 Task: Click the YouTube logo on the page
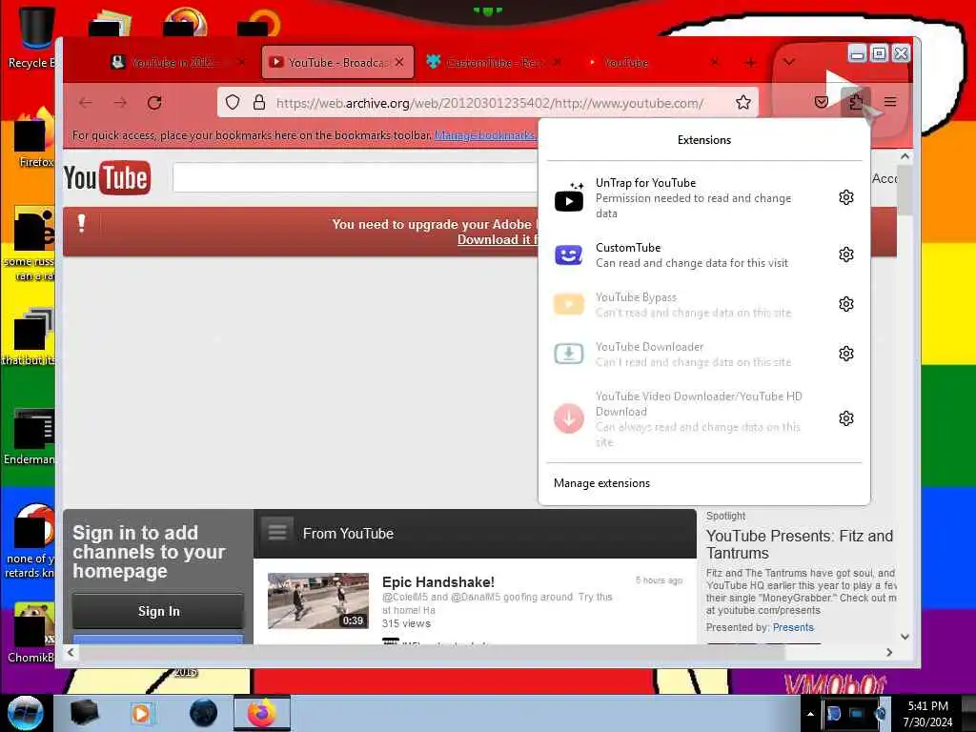pos(107,178)
